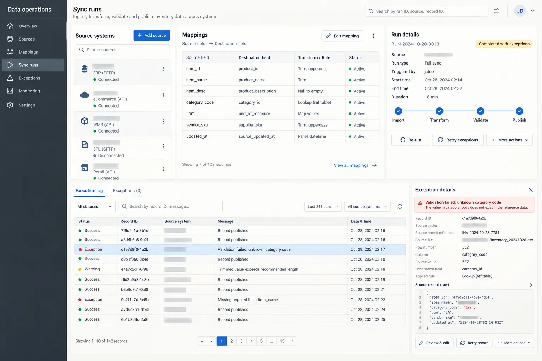This screenshot has height=361, width=542.
Task: Click the Add source button
Action: [x=152, y=35]
